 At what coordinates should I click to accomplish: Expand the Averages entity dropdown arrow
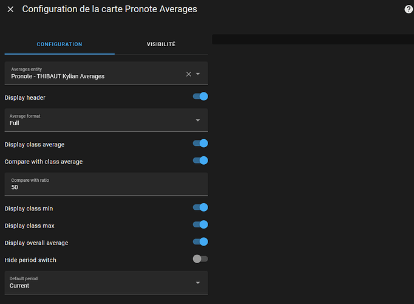pos(198,74)
